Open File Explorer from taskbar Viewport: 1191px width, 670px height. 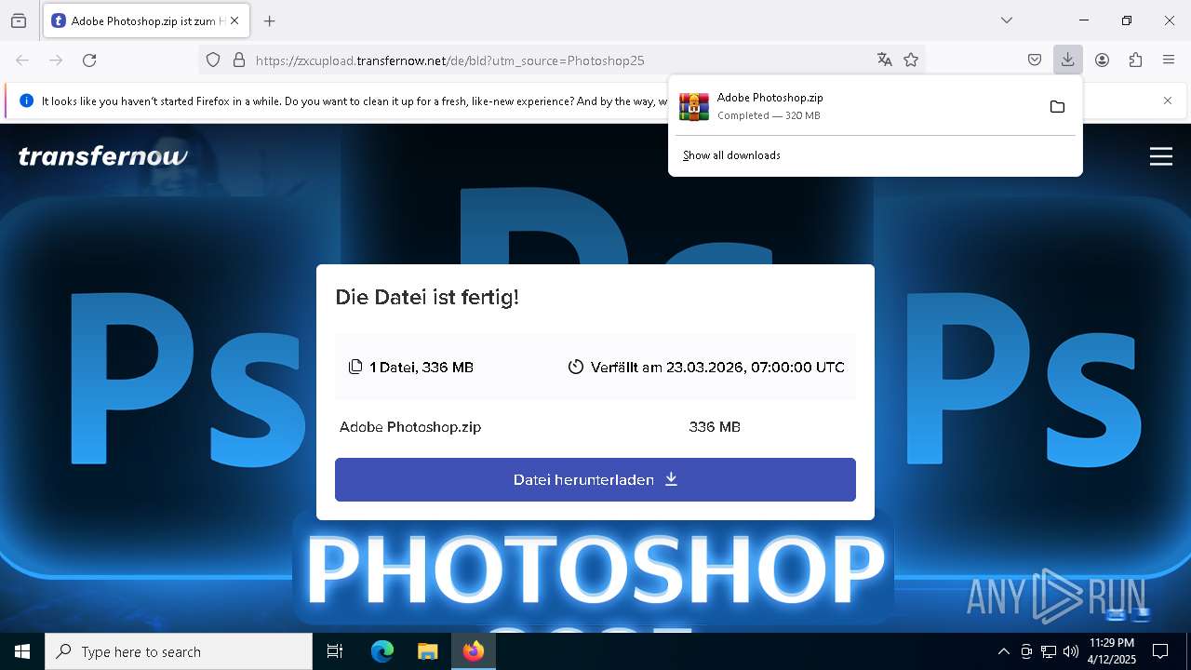pos(427,651)
